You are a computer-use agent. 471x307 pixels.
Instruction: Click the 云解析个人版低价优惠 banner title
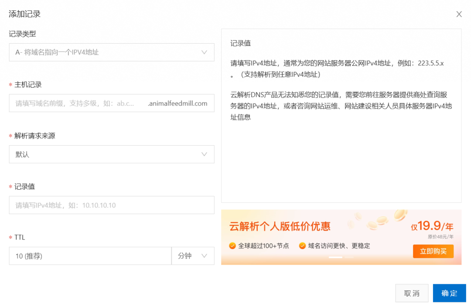pos(280,226)
